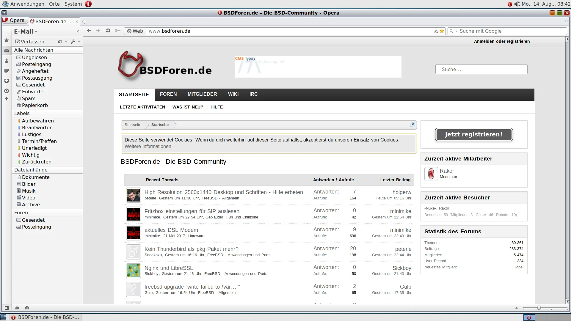Image resolution: width=571 pixels, height=321 pixels.
Task: Switch to the MITGLIEDER tab
Action: click(202, 94)
